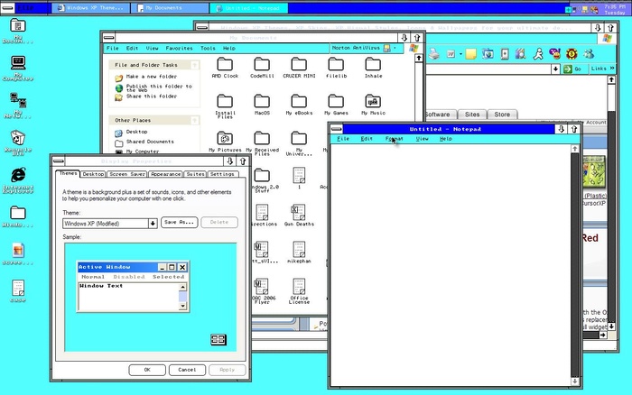This screenshot has width=632, height=395.
Task: Collapse the Other Places panel
Action: pyautogui.click(x=195, y=119)
